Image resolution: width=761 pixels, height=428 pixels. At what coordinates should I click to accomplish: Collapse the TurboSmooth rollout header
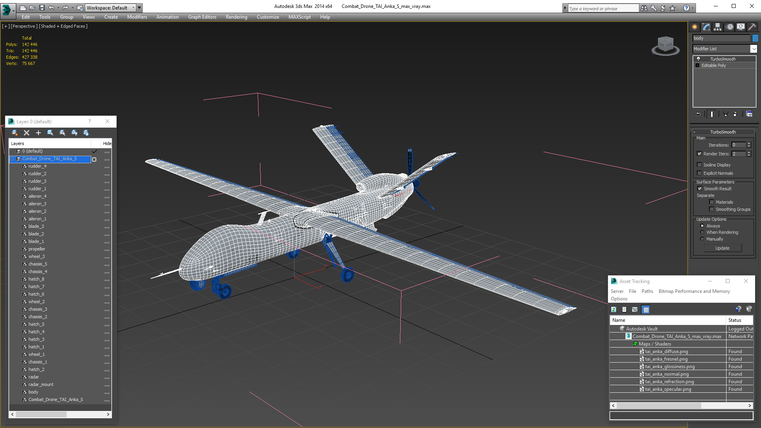coord(723,132)
